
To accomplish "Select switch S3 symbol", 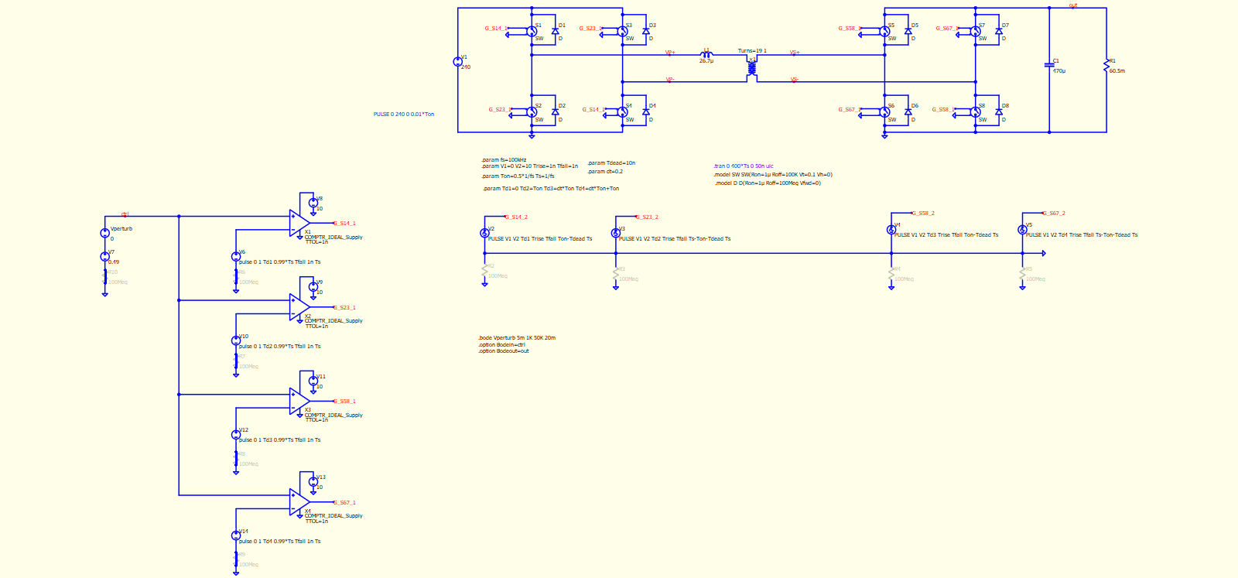I will click(622, 32).
